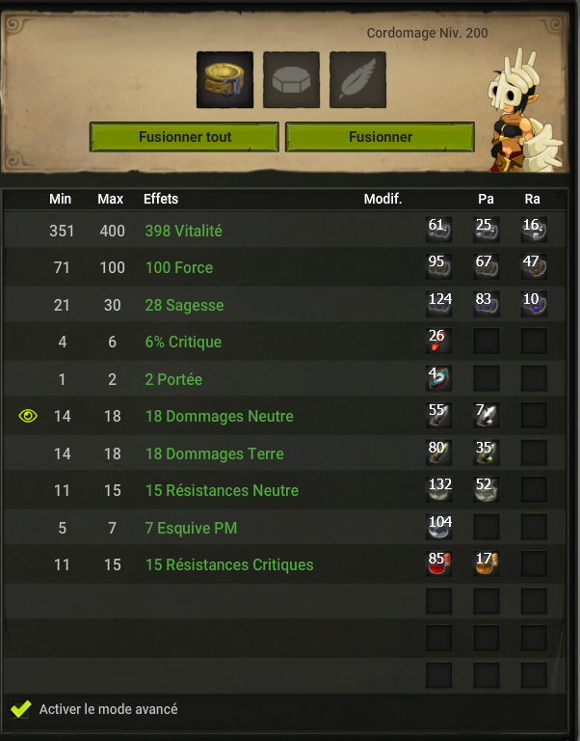Use the Ra Sagesse rune with count 10
This screenshot has height=741, width=580.
tap(534, 304)
